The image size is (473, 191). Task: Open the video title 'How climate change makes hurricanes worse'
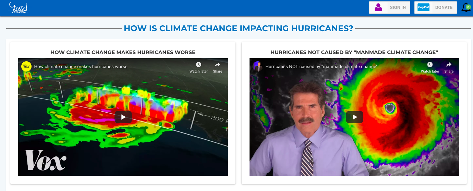81,67
